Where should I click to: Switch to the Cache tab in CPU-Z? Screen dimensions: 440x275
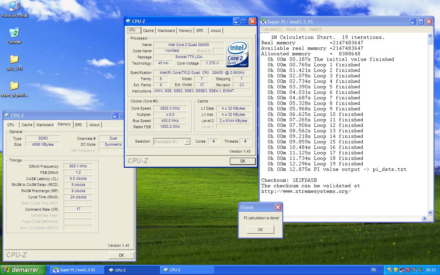click(148, 31)
